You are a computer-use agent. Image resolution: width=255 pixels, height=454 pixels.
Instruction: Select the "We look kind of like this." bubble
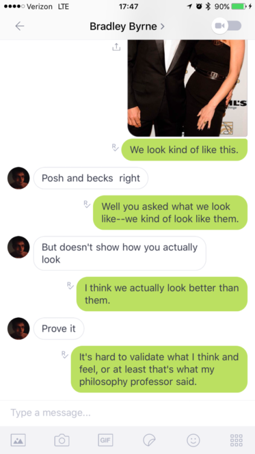184,150
